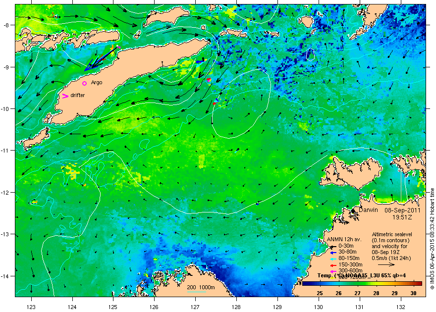Click the vertical IMOS Hobart time credit
Viewport: 436px width, 312px height.
(432, 239)
